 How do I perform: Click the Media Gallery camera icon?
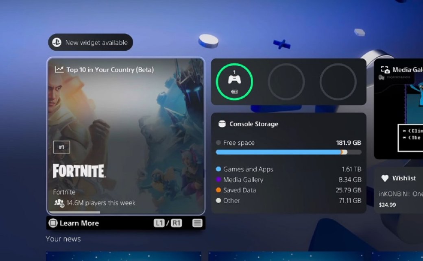coord(385,70)
